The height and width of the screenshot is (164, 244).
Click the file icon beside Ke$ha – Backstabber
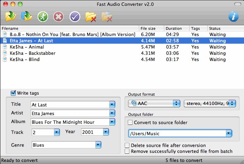point(5,53)
